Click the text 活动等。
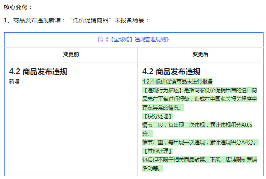Screen dimensions: 266x179 pos(153,168)
